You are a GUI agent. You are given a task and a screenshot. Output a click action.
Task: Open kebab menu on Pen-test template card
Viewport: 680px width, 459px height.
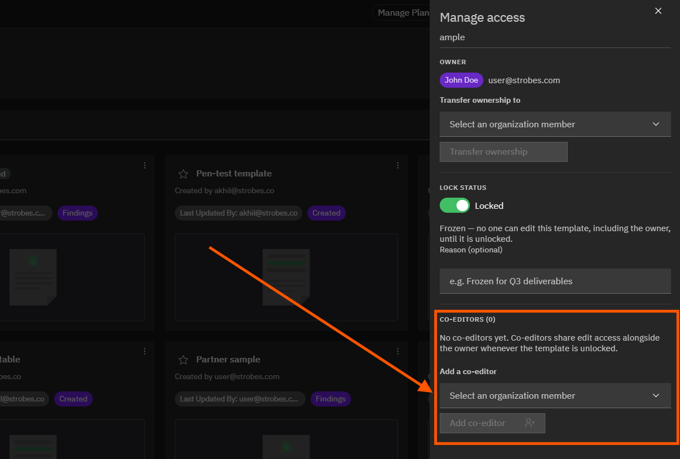(x=398, y=165)
